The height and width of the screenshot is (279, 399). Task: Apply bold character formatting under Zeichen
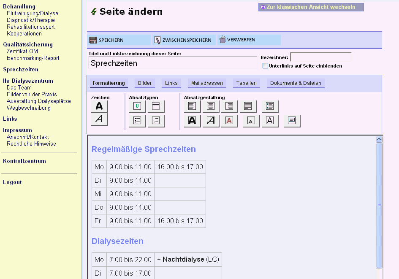[99, 106]
